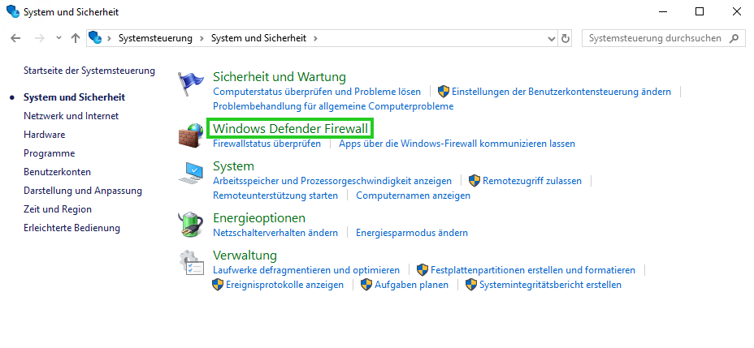
Task: Click Netzschalterverhalten ändern
Action: (x=275, y=233)
